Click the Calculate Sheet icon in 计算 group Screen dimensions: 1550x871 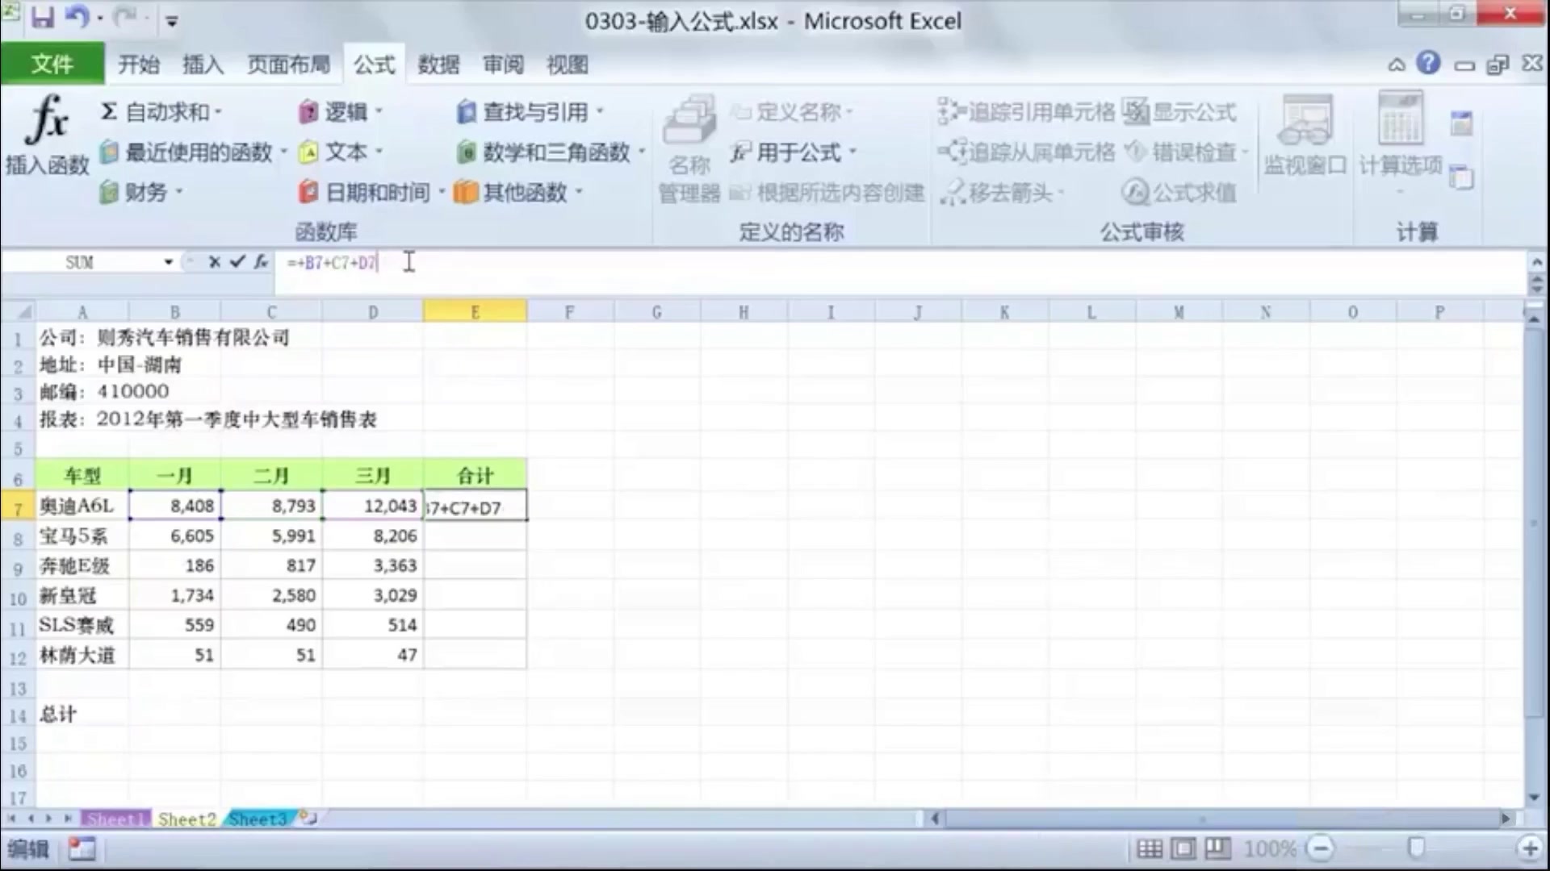(1461, 177)
